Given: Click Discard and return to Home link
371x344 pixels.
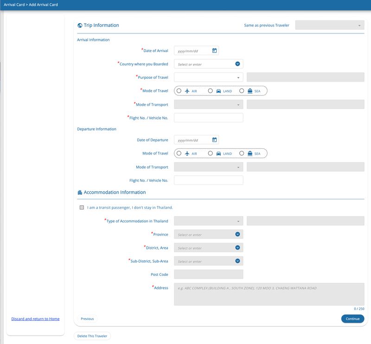Looking at the screenshot, I should [35, 319].
